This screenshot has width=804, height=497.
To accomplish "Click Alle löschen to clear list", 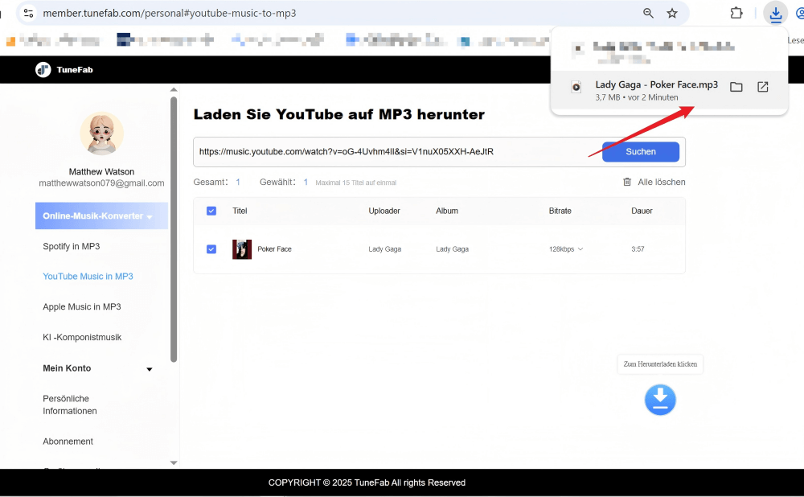I will point(661,182).
